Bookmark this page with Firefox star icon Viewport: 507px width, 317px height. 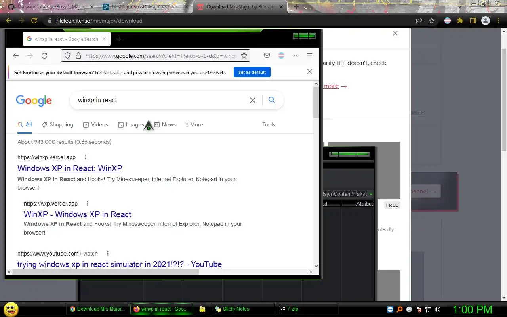coord(244,56)
